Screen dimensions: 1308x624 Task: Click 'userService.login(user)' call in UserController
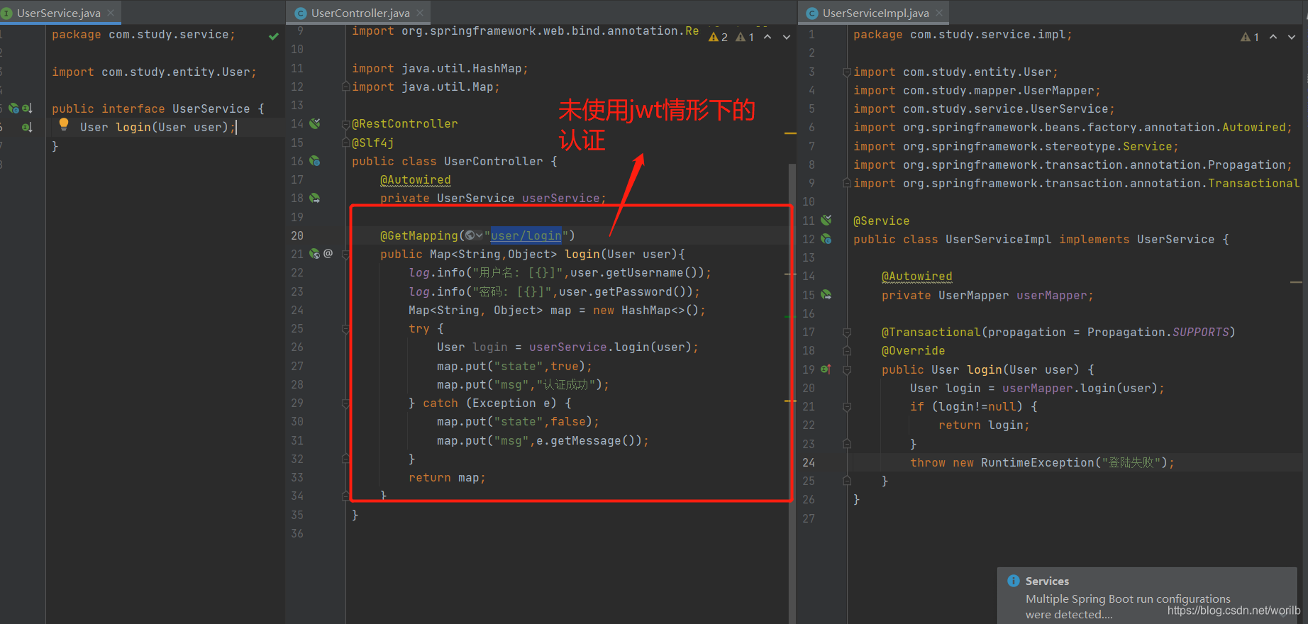pos(611,347)
